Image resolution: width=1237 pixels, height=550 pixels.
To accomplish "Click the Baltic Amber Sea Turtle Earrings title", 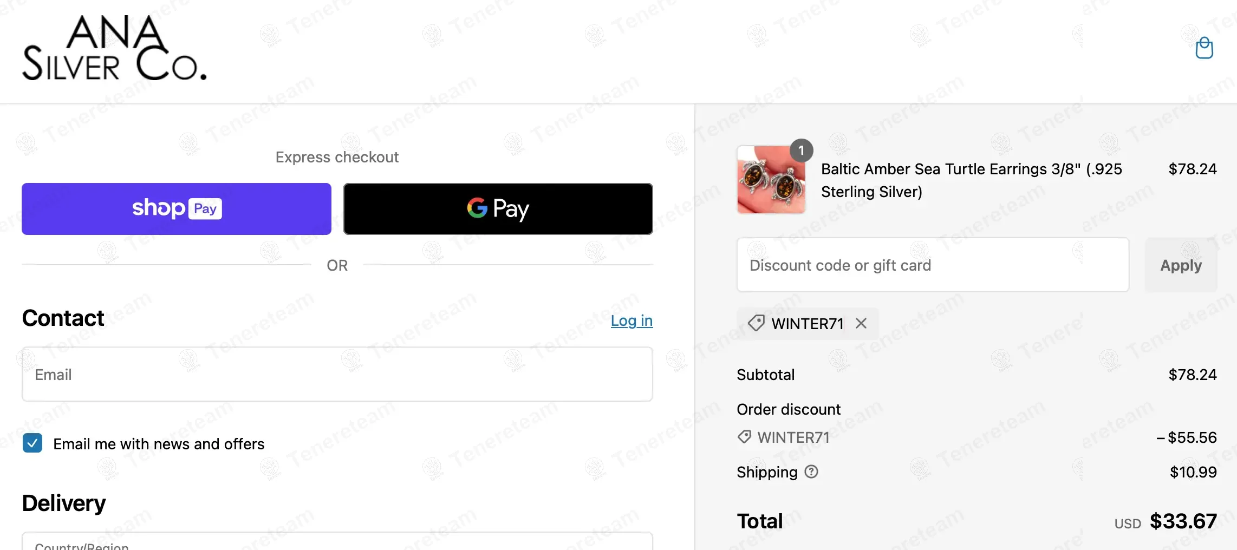I will 971,180.
